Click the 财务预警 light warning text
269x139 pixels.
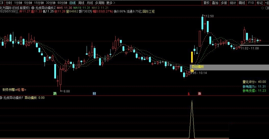point(15,90)
